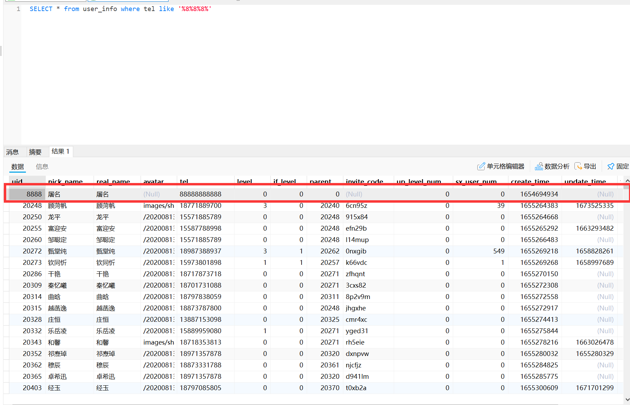Select invite_code cell jhgxhe

coord(368,308)
